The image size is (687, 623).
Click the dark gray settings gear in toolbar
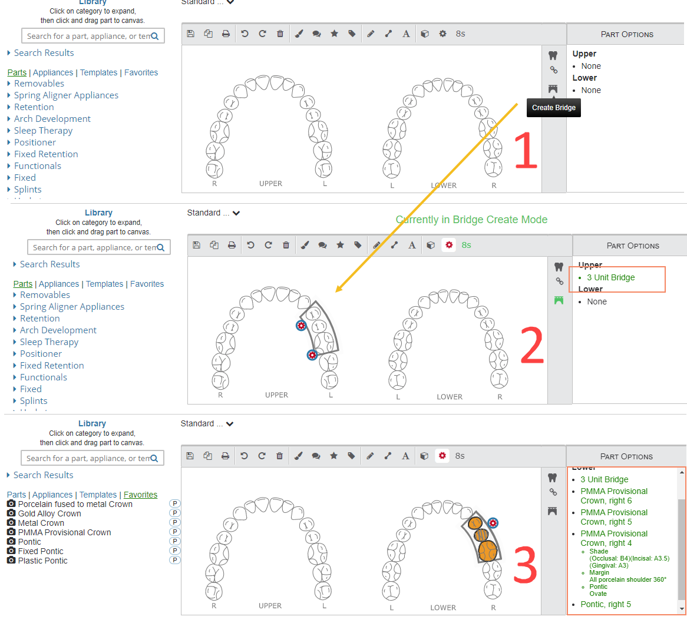click(x=442, y=34)
